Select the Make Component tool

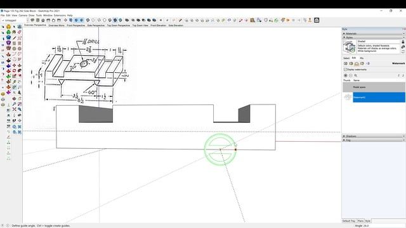(x=20, y=27)
